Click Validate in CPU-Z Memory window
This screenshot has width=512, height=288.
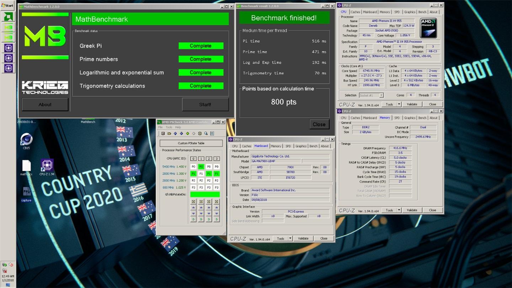pos(412,210)
